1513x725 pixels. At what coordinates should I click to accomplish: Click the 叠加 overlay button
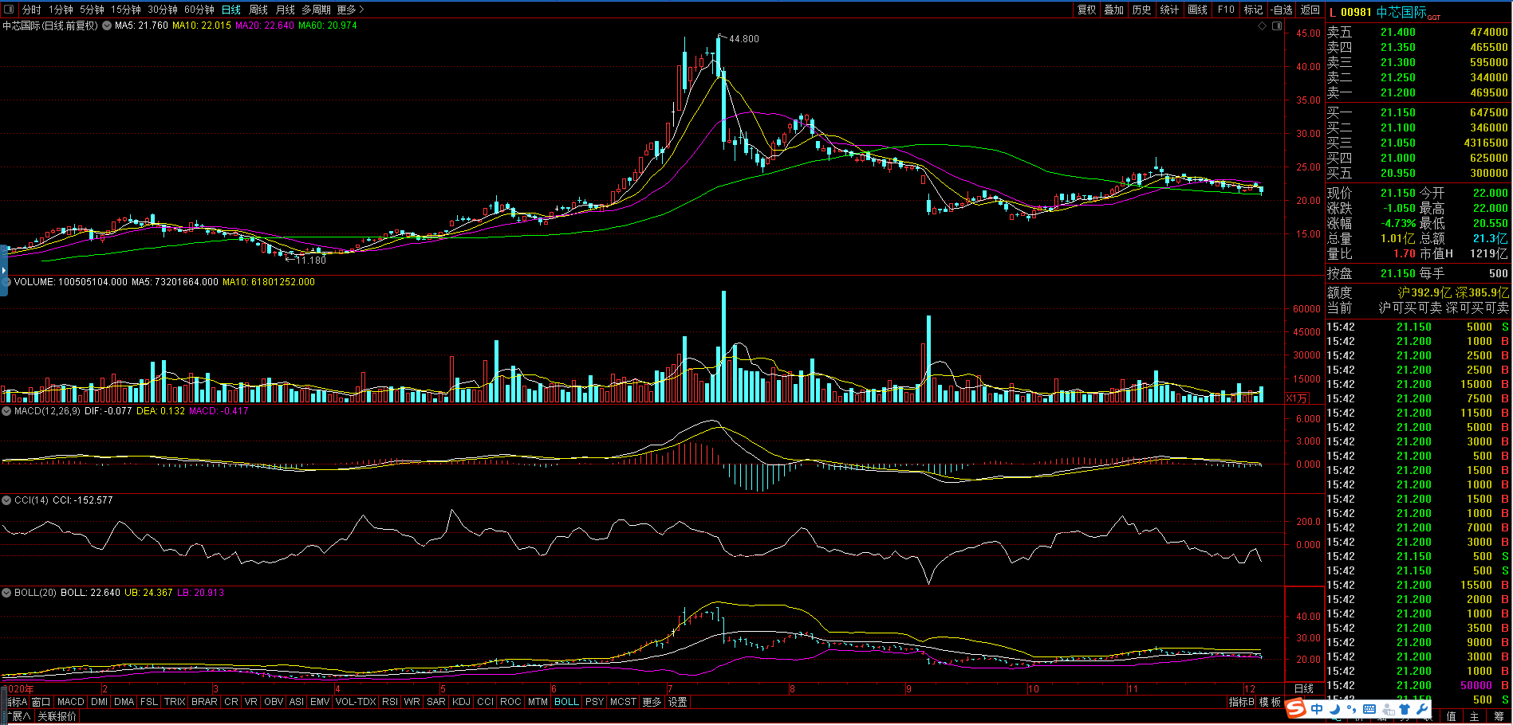pos(1114,10)
